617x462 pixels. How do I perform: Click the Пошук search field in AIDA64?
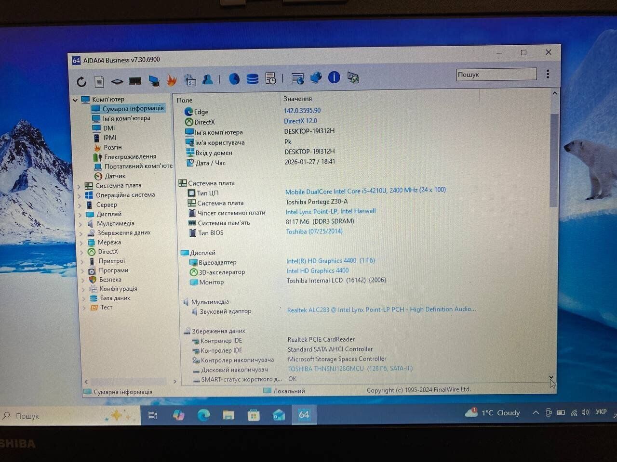point(496,75)
